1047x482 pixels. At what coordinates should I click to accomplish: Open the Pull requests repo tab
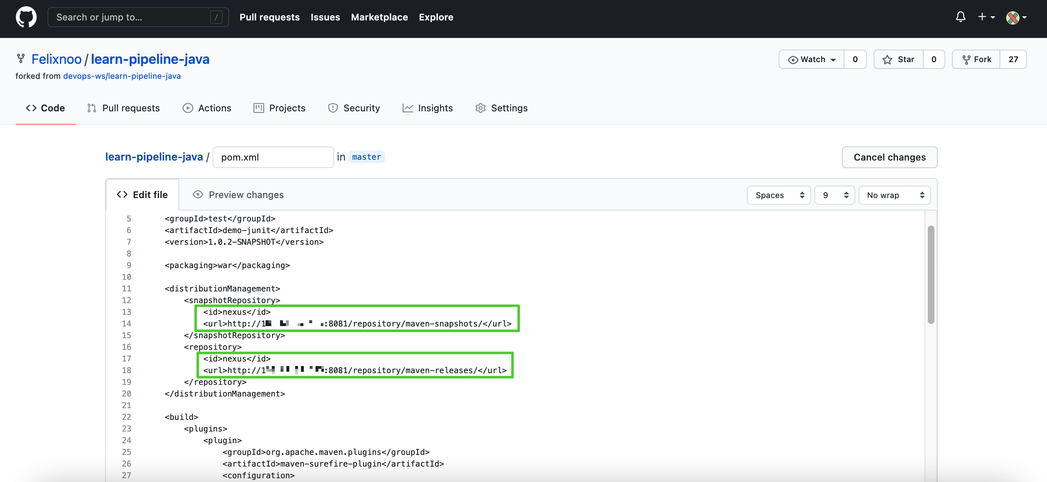point(123,108)
